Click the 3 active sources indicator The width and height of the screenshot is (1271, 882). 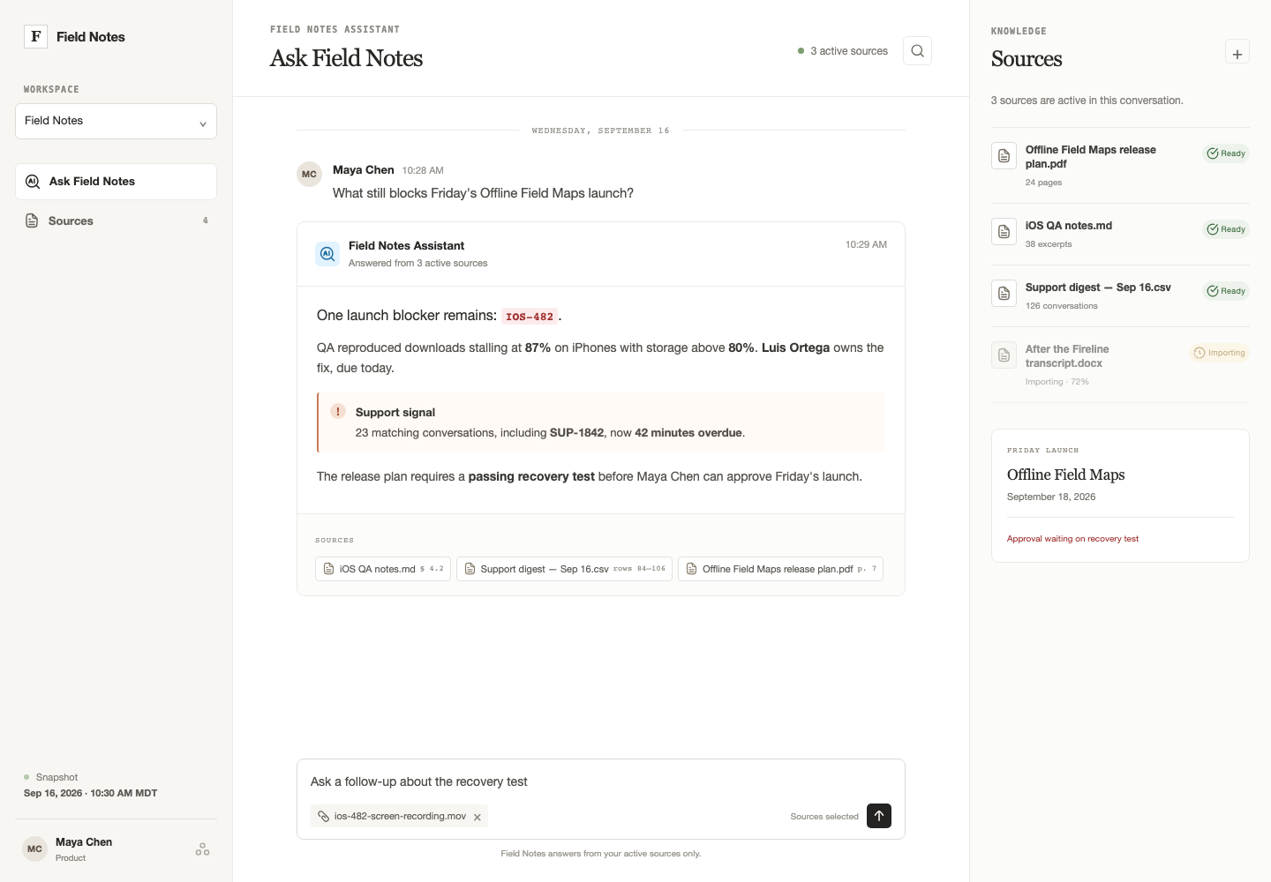(x=843, y=51)
